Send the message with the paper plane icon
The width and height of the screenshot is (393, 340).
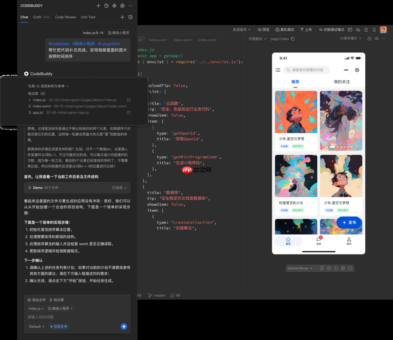pos(124,326)
